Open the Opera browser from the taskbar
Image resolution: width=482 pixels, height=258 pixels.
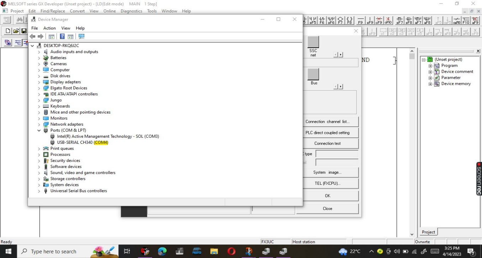(x=231, y=251)
